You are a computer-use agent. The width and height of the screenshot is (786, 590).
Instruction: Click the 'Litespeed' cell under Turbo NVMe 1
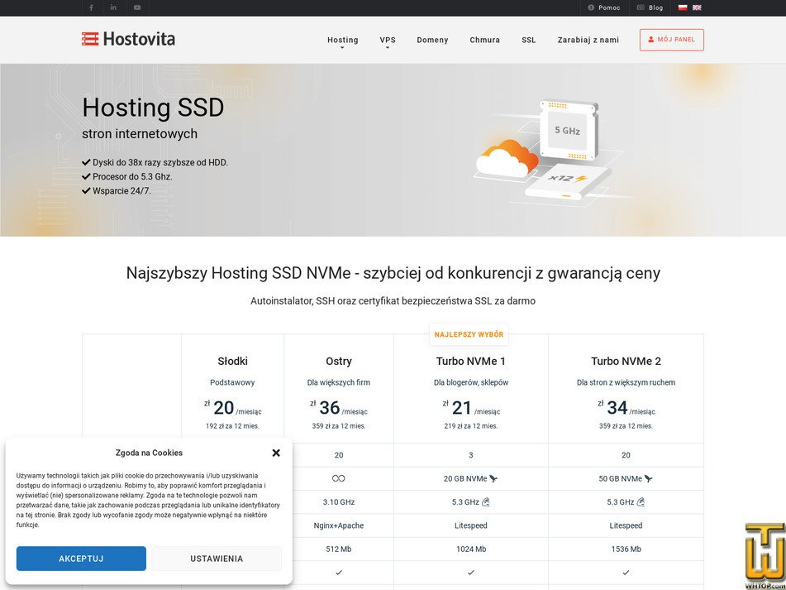tap(471, 525)
